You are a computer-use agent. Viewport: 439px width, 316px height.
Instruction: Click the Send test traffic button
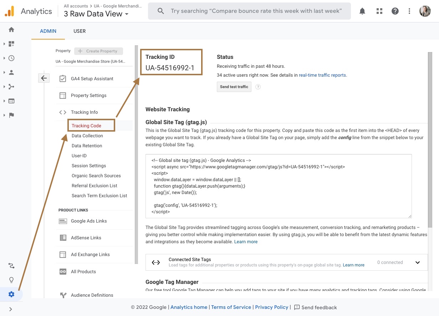click(x=234, y=87)
